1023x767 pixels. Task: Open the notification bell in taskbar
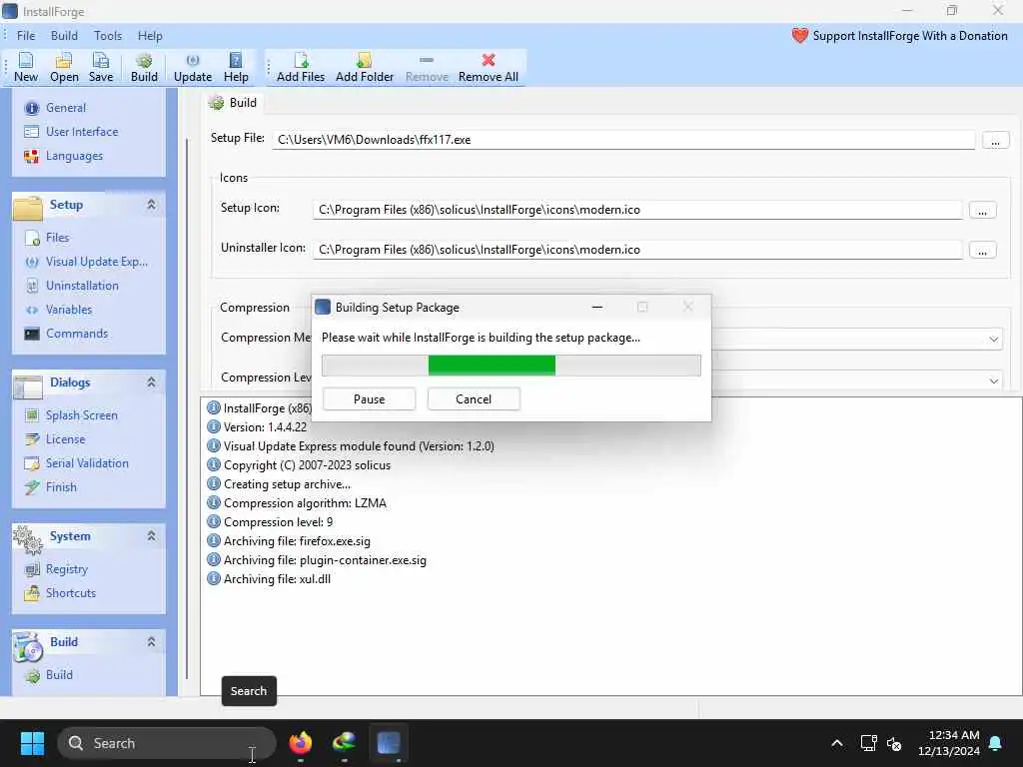[996, 743]
